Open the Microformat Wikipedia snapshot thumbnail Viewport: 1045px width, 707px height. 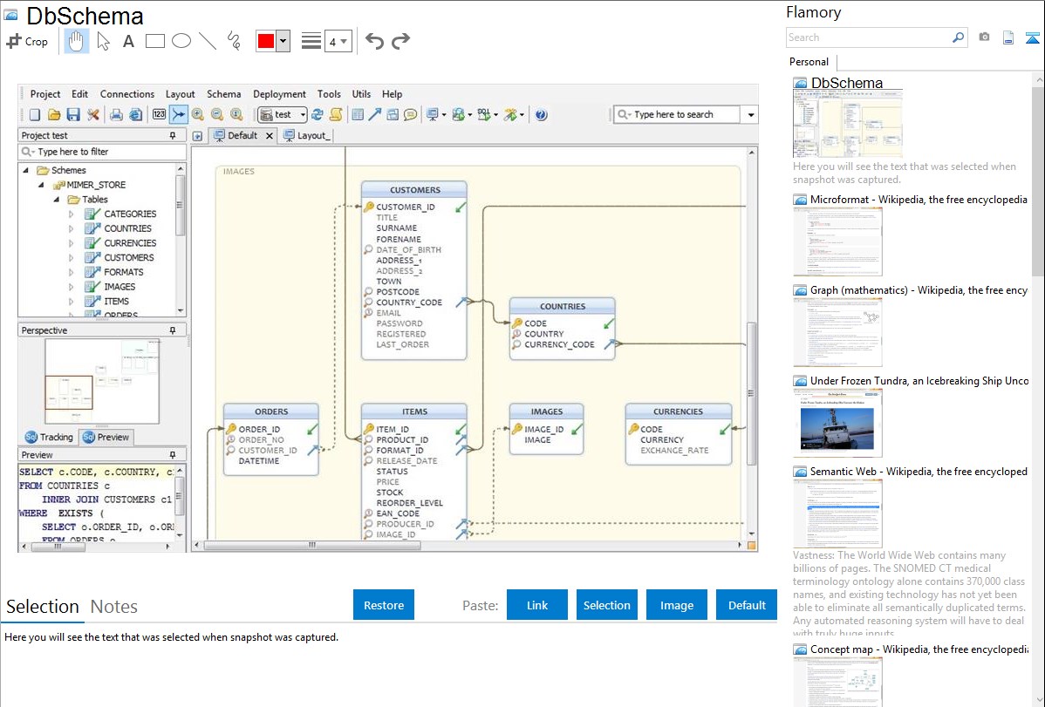837,241
